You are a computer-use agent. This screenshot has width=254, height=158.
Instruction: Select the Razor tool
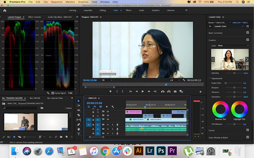[79, 115]
